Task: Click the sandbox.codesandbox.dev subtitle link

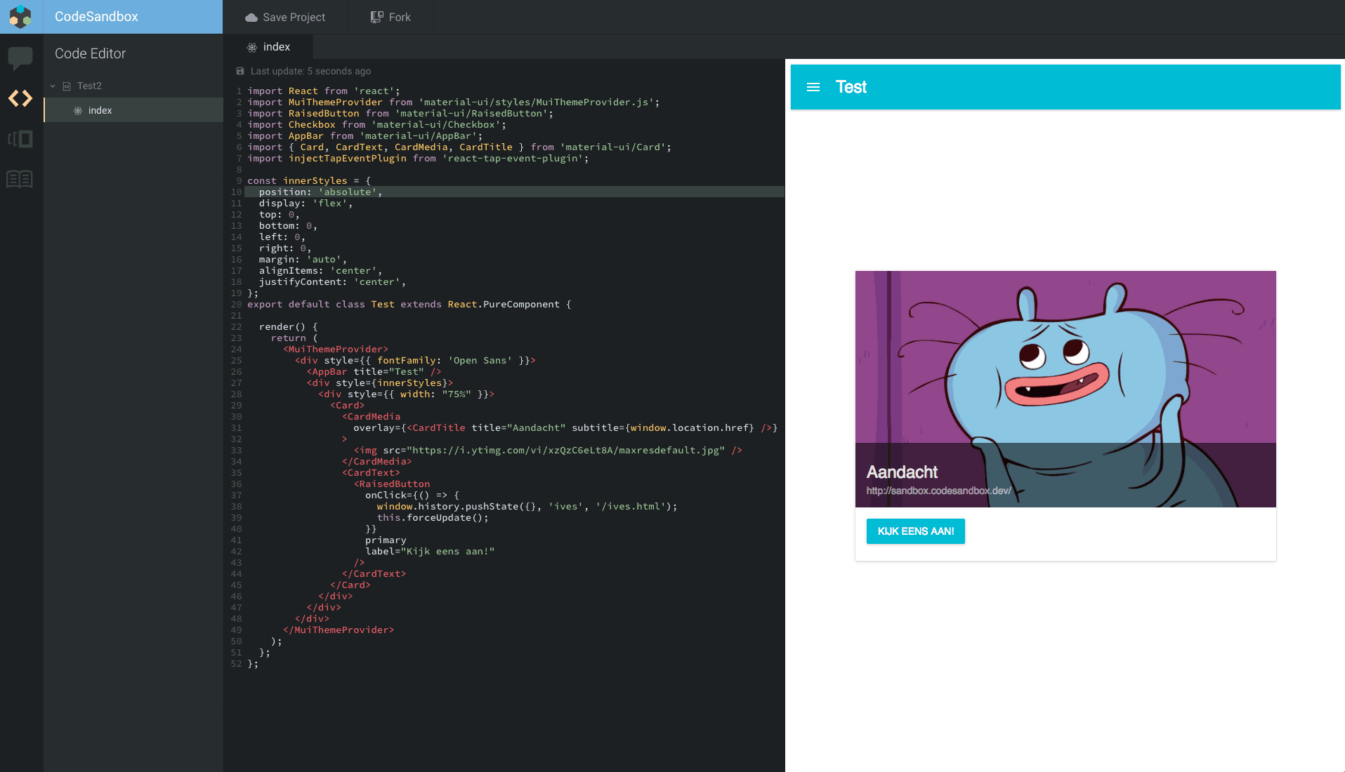Action: (938, 491)
